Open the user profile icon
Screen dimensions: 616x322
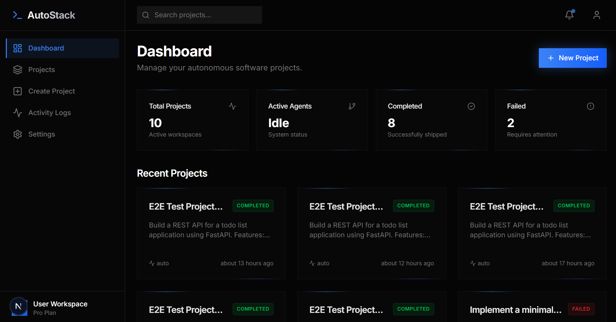point(597,15)
